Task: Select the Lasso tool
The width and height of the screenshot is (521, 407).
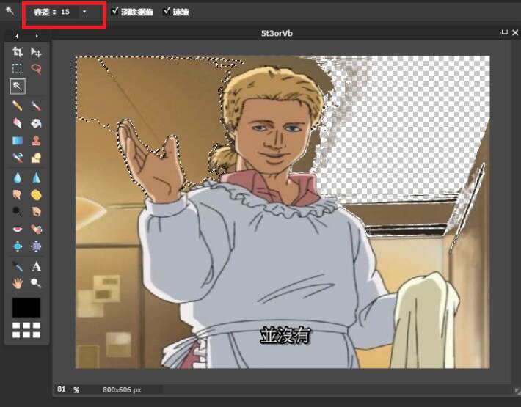Action: point(36,69)
